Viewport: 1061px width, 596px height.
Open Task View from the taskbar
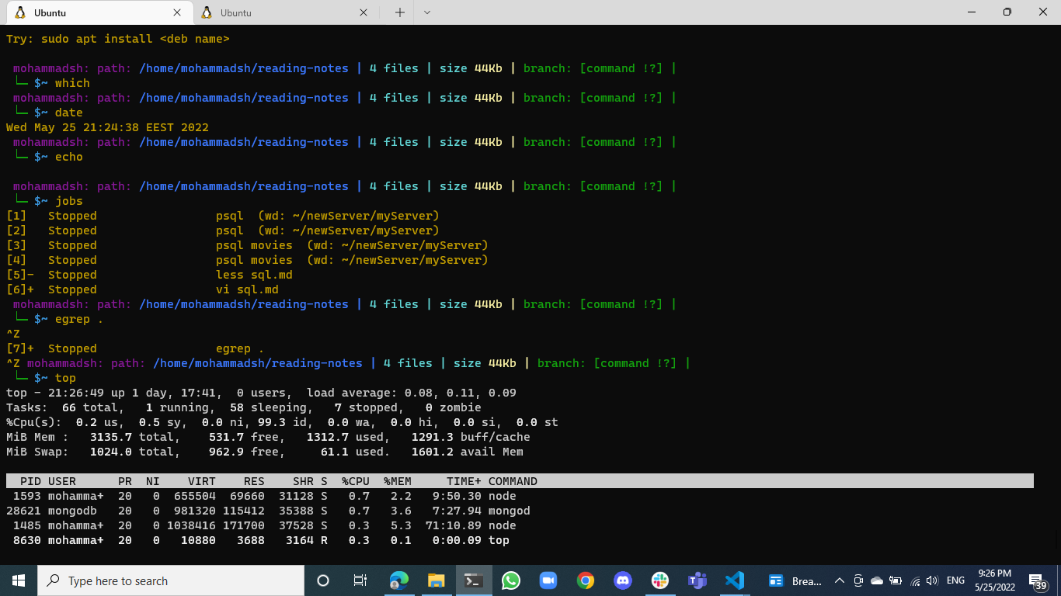pyautogui.click(x=360, y=580)
